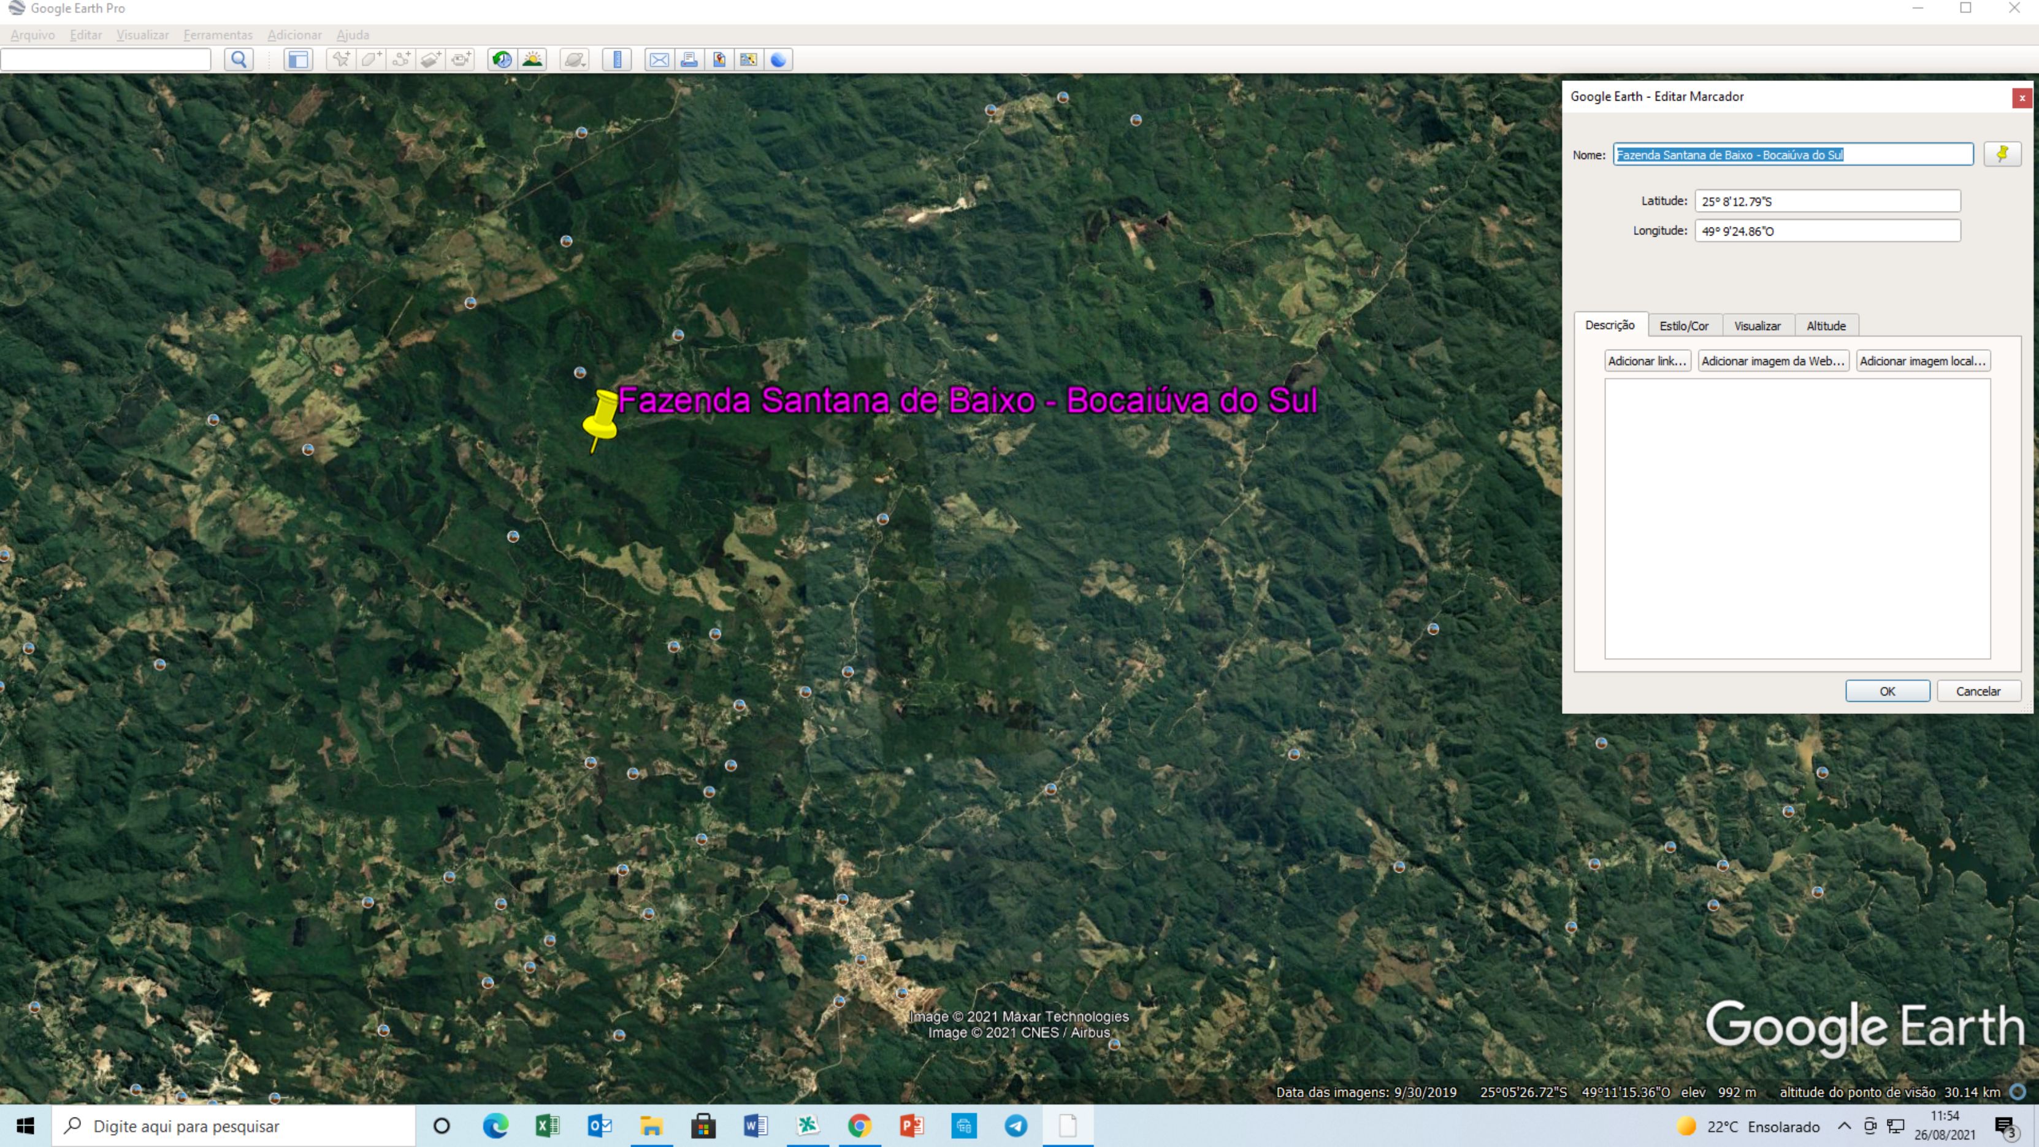Toggle the sidebar panel
Screen dimensions: 2039x1147
click(299, 59)
